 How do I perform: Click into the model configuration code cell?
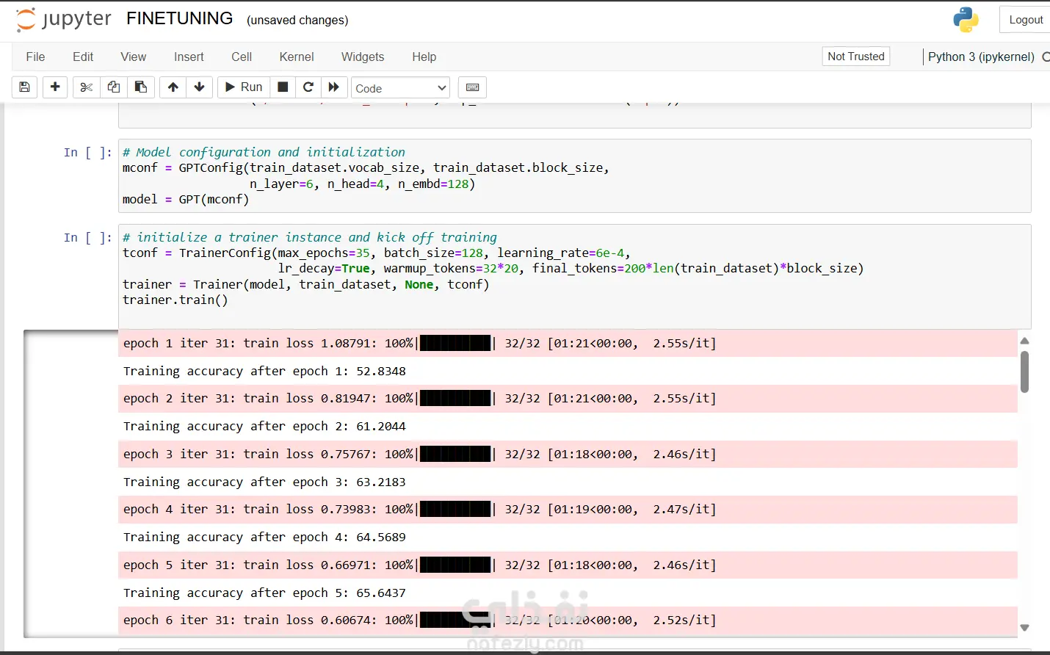[575, 176]
